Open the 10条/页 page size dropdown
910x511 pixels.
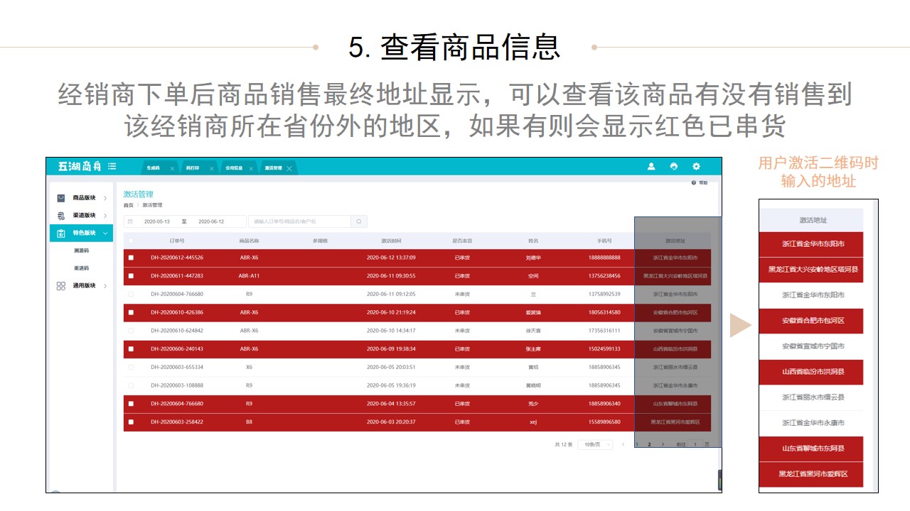click(x=594, y=444)
